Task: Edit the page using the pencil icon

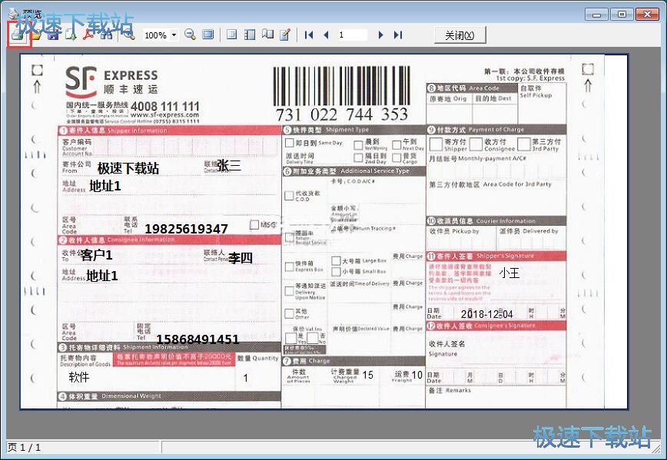Action: (x=285, y=35)
